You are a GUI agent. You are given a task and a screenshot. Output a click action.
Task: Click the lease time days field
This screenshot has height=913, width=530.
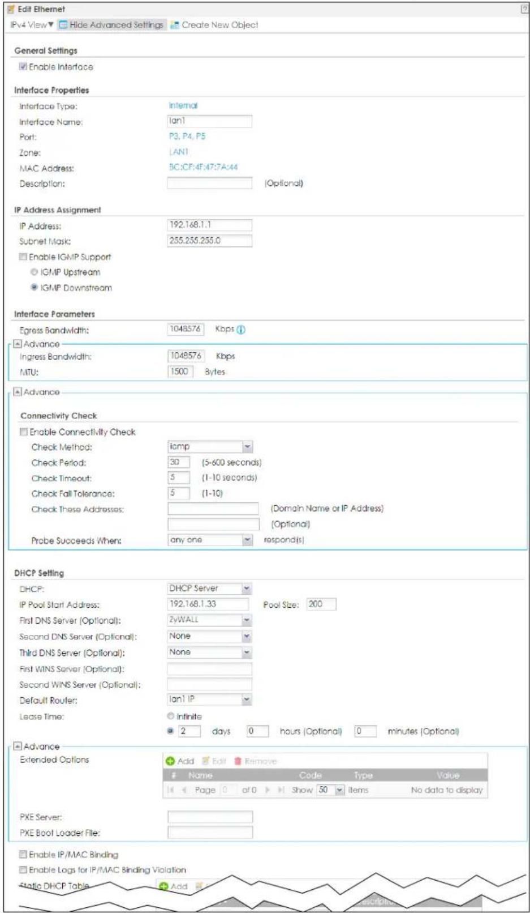(189, 731)
